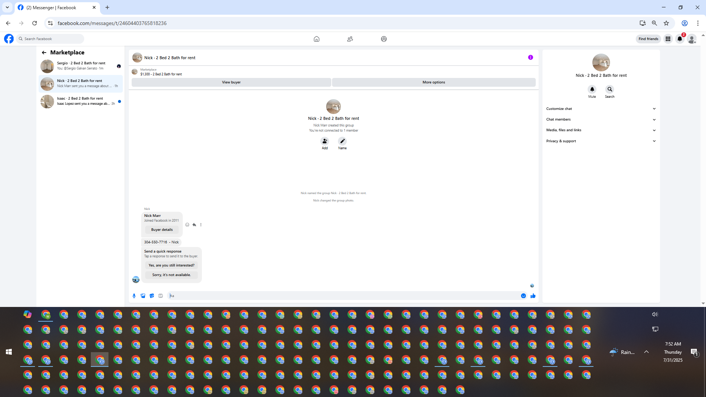Image resolution: width=706 pixels, height=397 pixels.
Task: Toggle the conversation information panel icon
Action: pos(530,57)
